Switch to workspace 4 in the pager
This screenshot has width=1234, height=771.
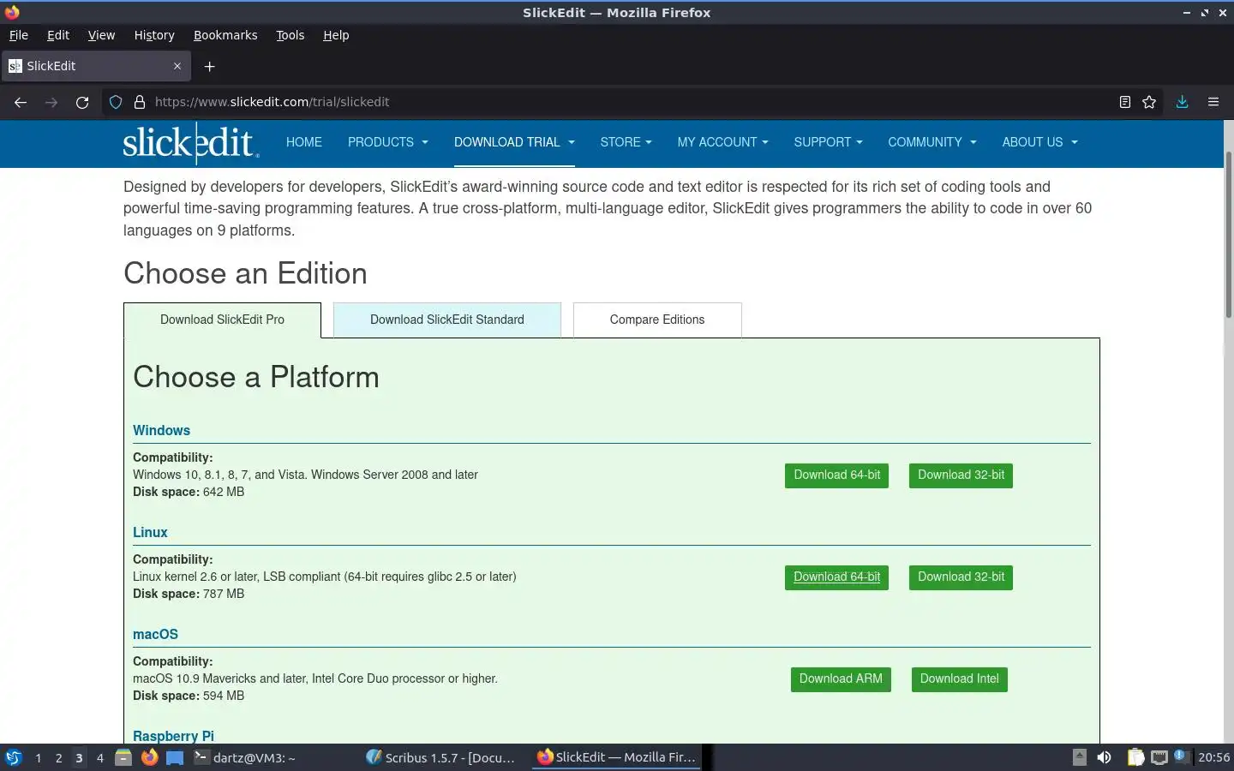(x=99, y=757)
